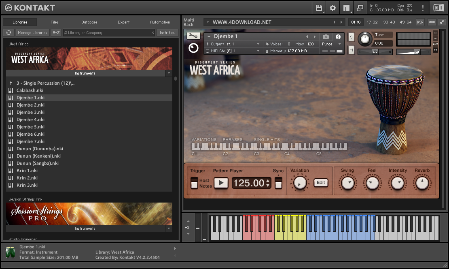Image resolution: width=449 pixels, height=269 pixels.
Task: Click the Reverb knob
Action: [422, 183]
